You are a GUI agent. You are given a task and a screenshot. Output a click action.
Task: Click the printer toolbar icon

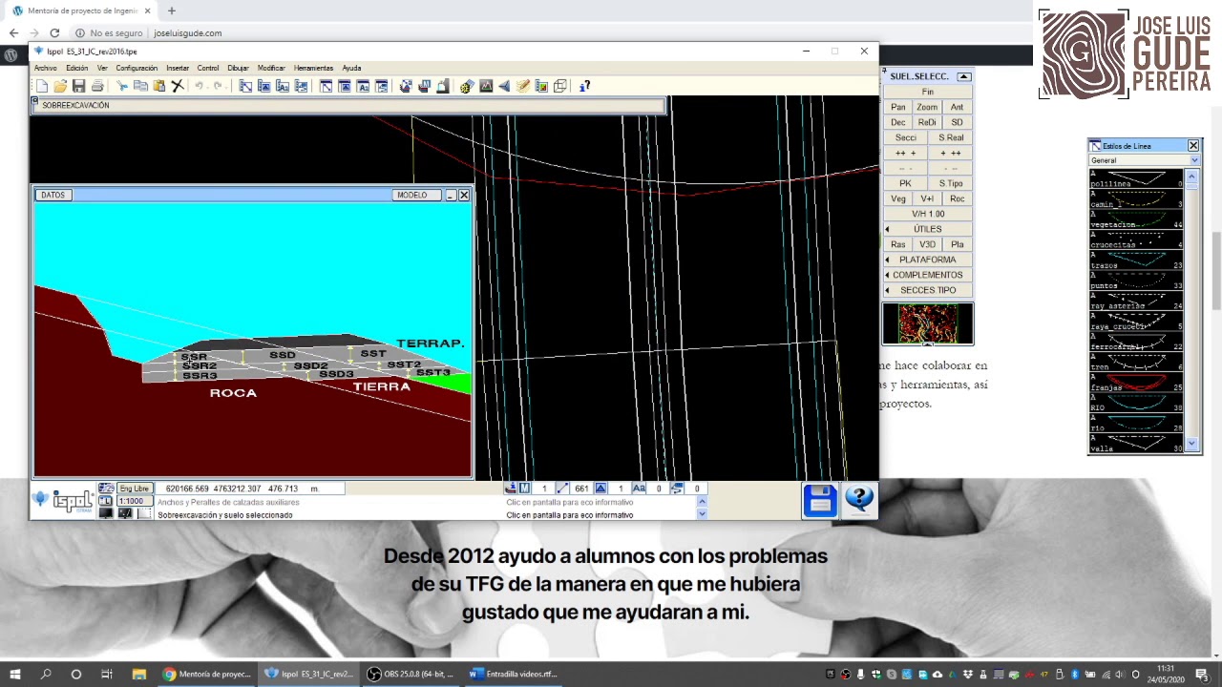click(96, 86)
